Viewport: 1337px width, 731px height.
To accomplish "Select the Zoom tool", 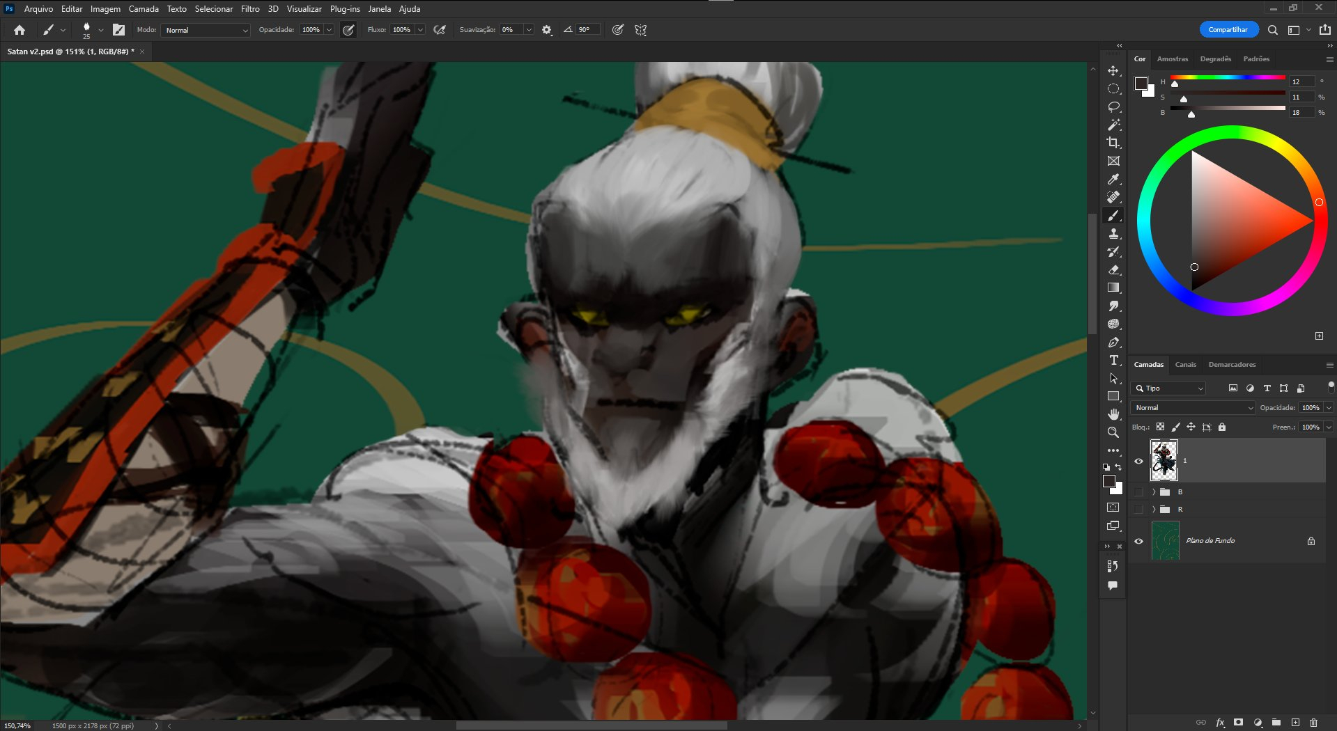I will [x=1113, y=432].
